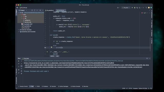Screen dimensions: 164x92
Task: Click the select opened file target icon
Action: pos(32,10)
